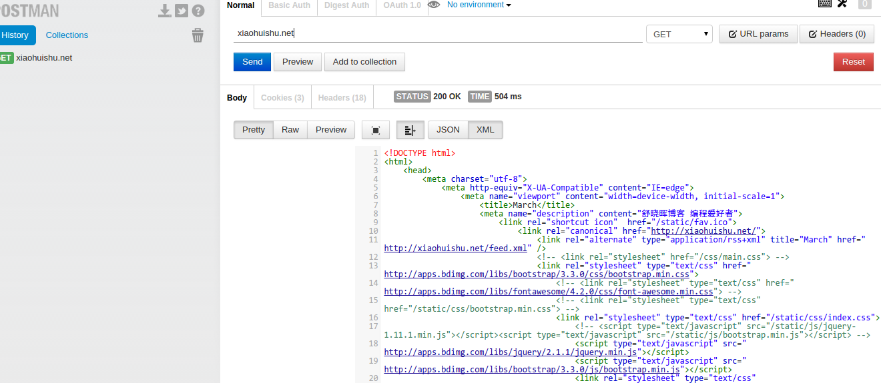881x383 pixels.
Task: Click the meta charset="utf-8" line
Action: (x=475, y=179)
